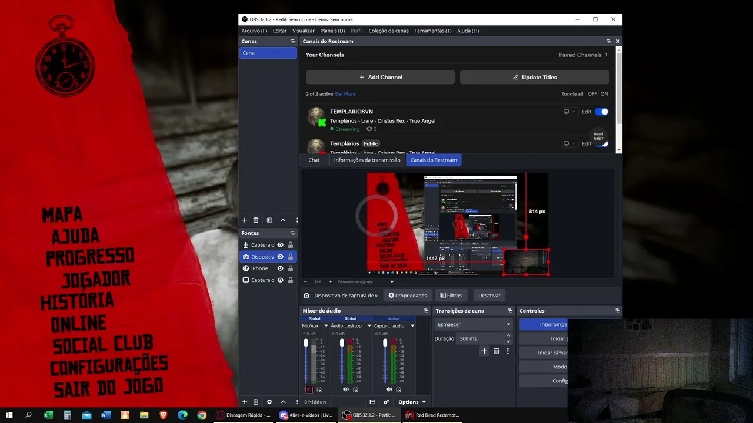The image size is (753, 423).
Task: Pop out the Transições de cena dock
Action: [510, 311]
